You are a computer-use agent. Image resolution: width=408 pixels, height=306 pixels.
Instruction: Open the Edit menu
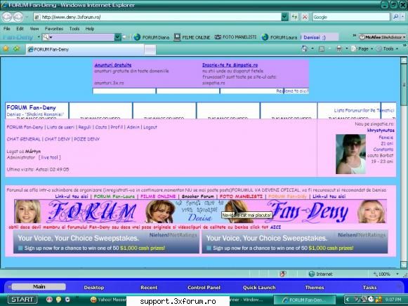pyautogui.click(x=20, y=29)
